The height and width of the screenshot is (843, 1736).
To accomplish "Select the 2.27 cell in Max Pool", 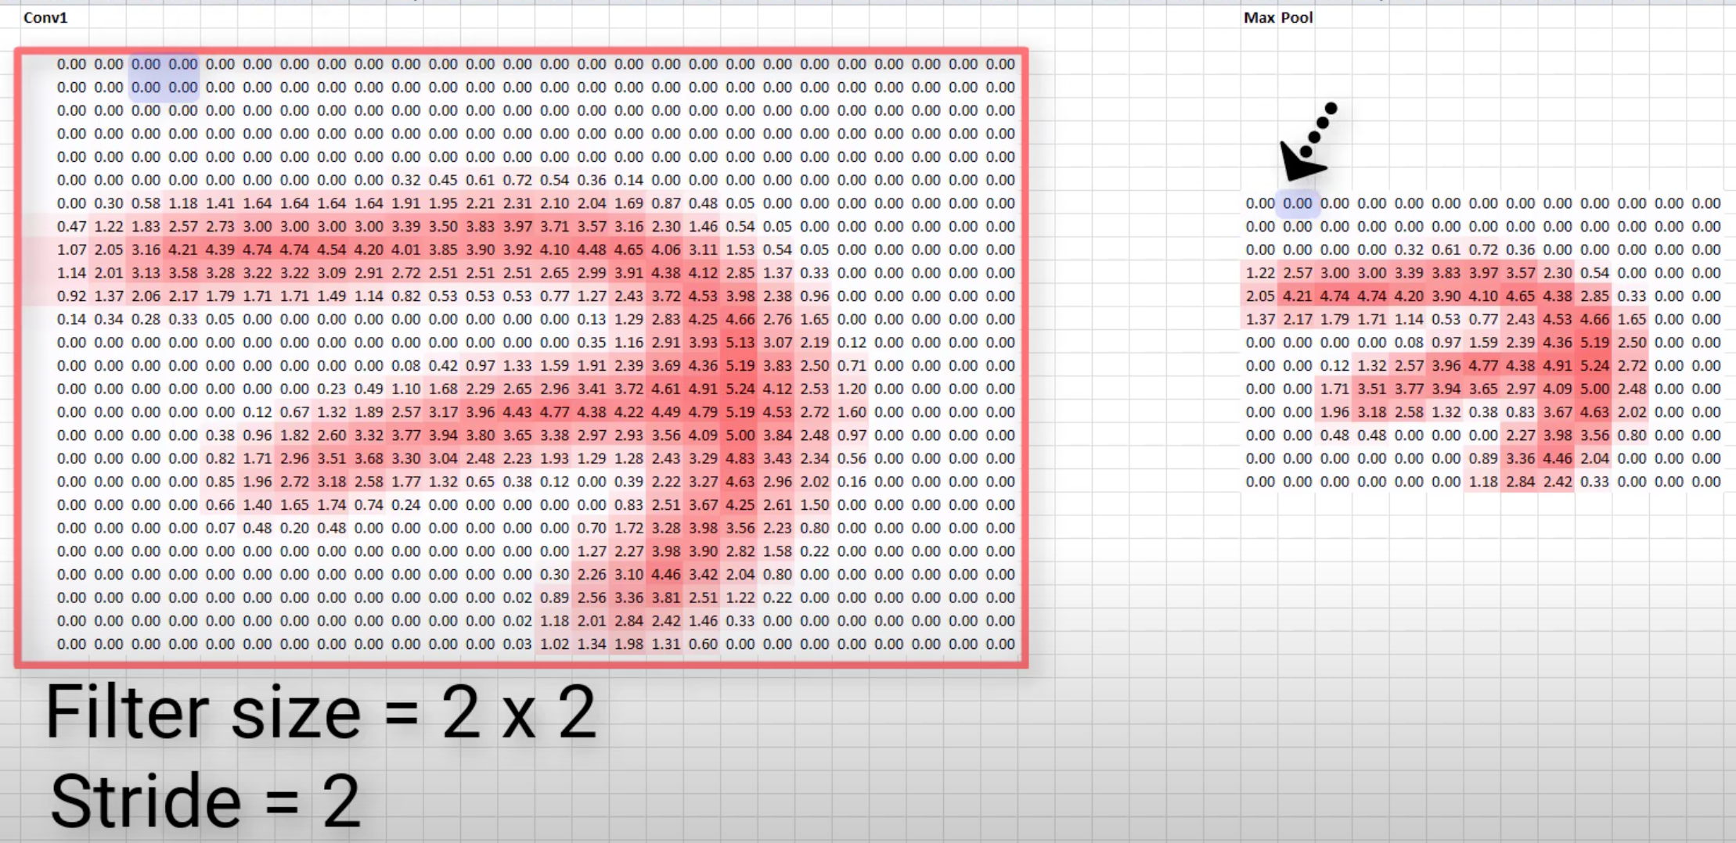I will tap(1520, 435).
